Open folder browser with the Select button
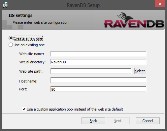167x131 pixels. (140, 71)
